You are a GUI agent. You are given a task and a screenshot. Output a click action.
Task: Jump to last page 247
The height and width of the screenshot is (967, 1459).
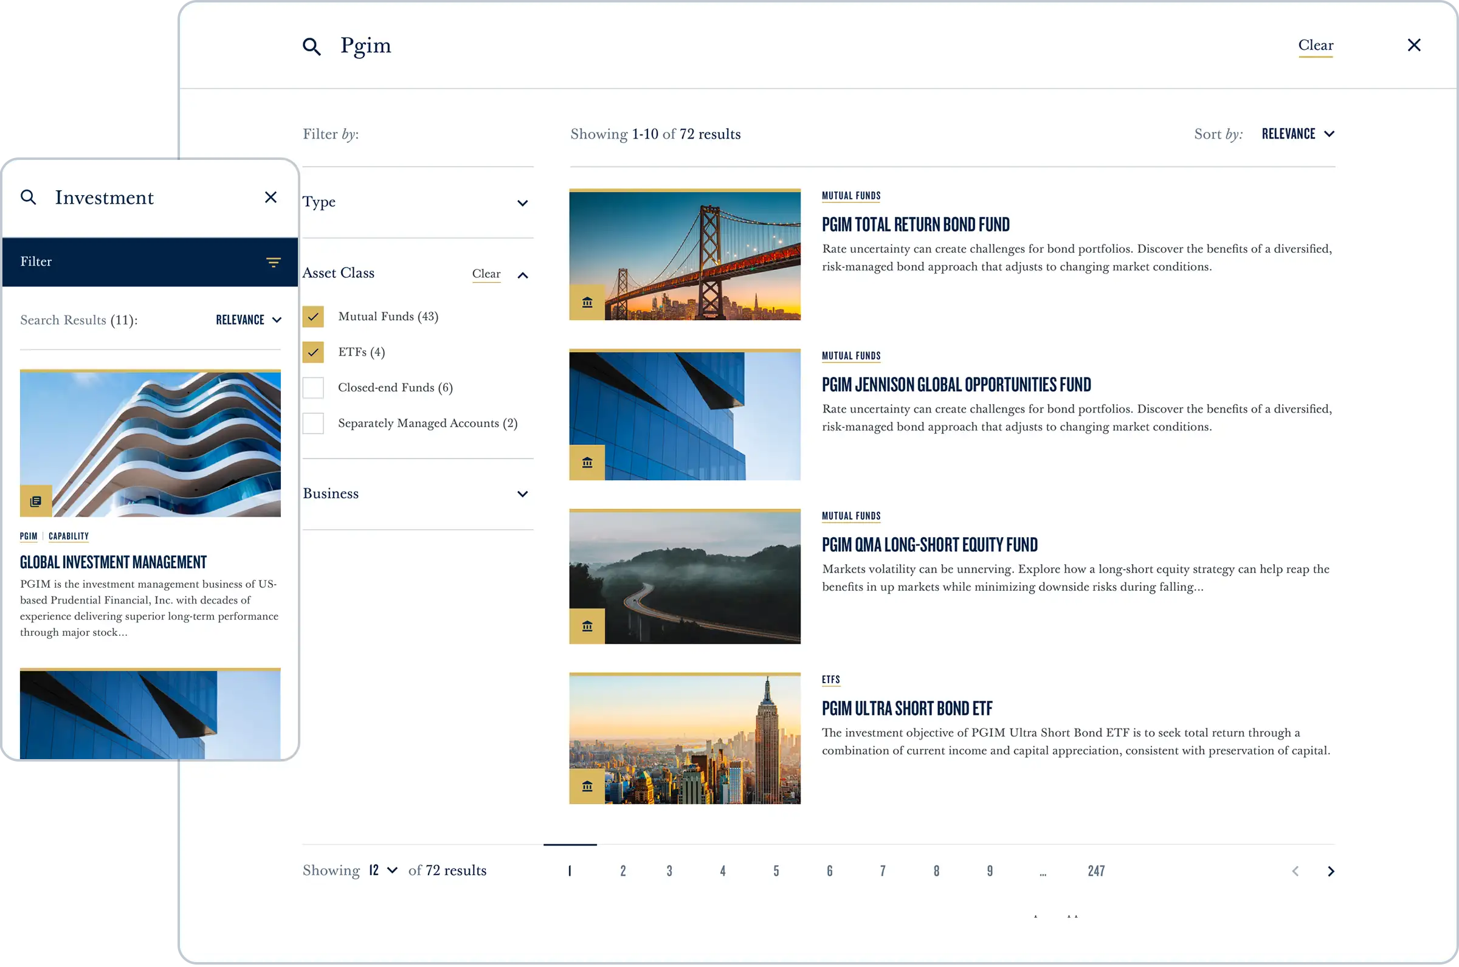1097,872
